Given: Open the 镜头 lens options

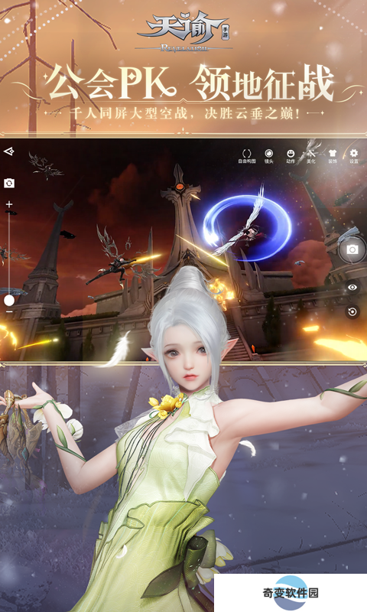Looking at the screenshot, I should (268, 156).
